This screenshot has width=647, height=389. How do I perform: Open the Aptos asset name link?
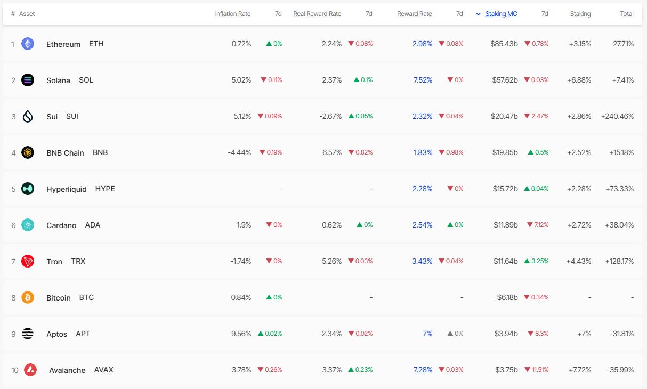click(56, 334)
